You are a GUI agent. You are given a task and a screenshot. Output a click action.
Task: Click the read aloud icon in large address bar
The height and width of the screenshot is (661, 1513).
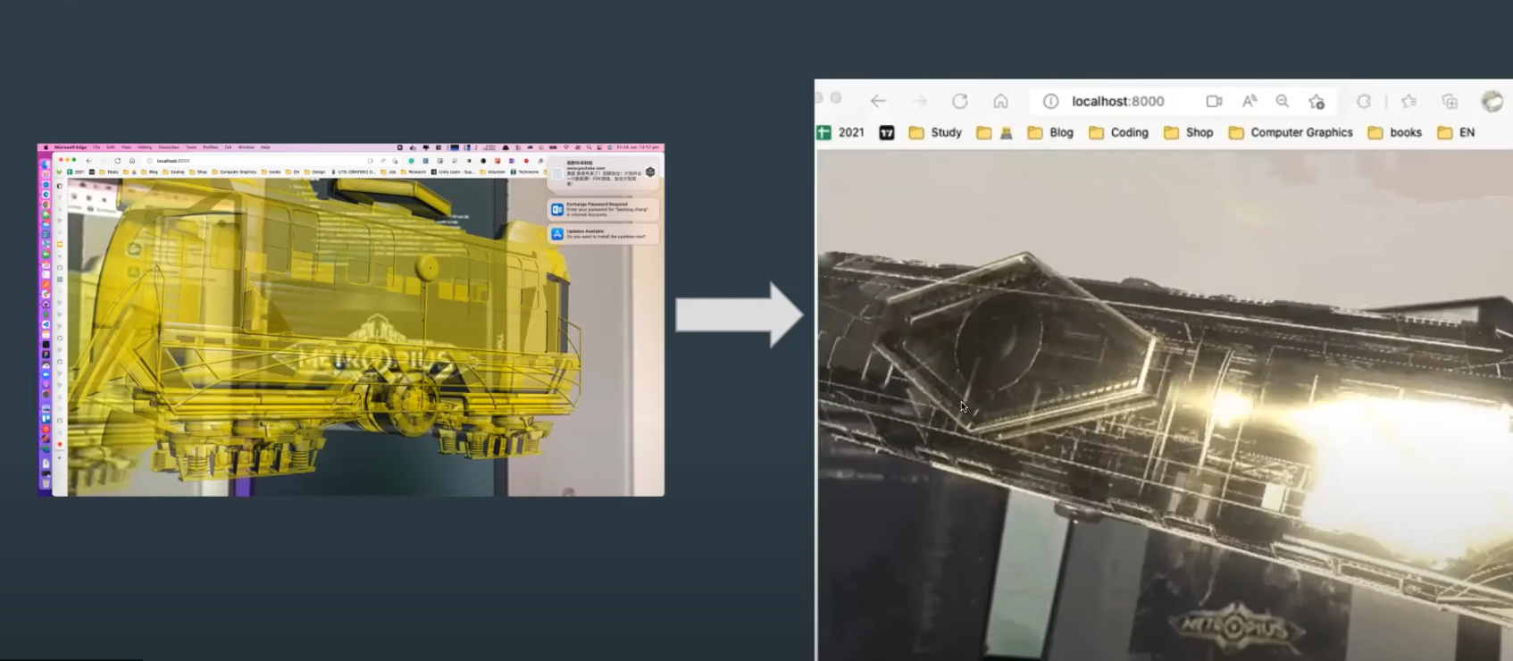1250,101
